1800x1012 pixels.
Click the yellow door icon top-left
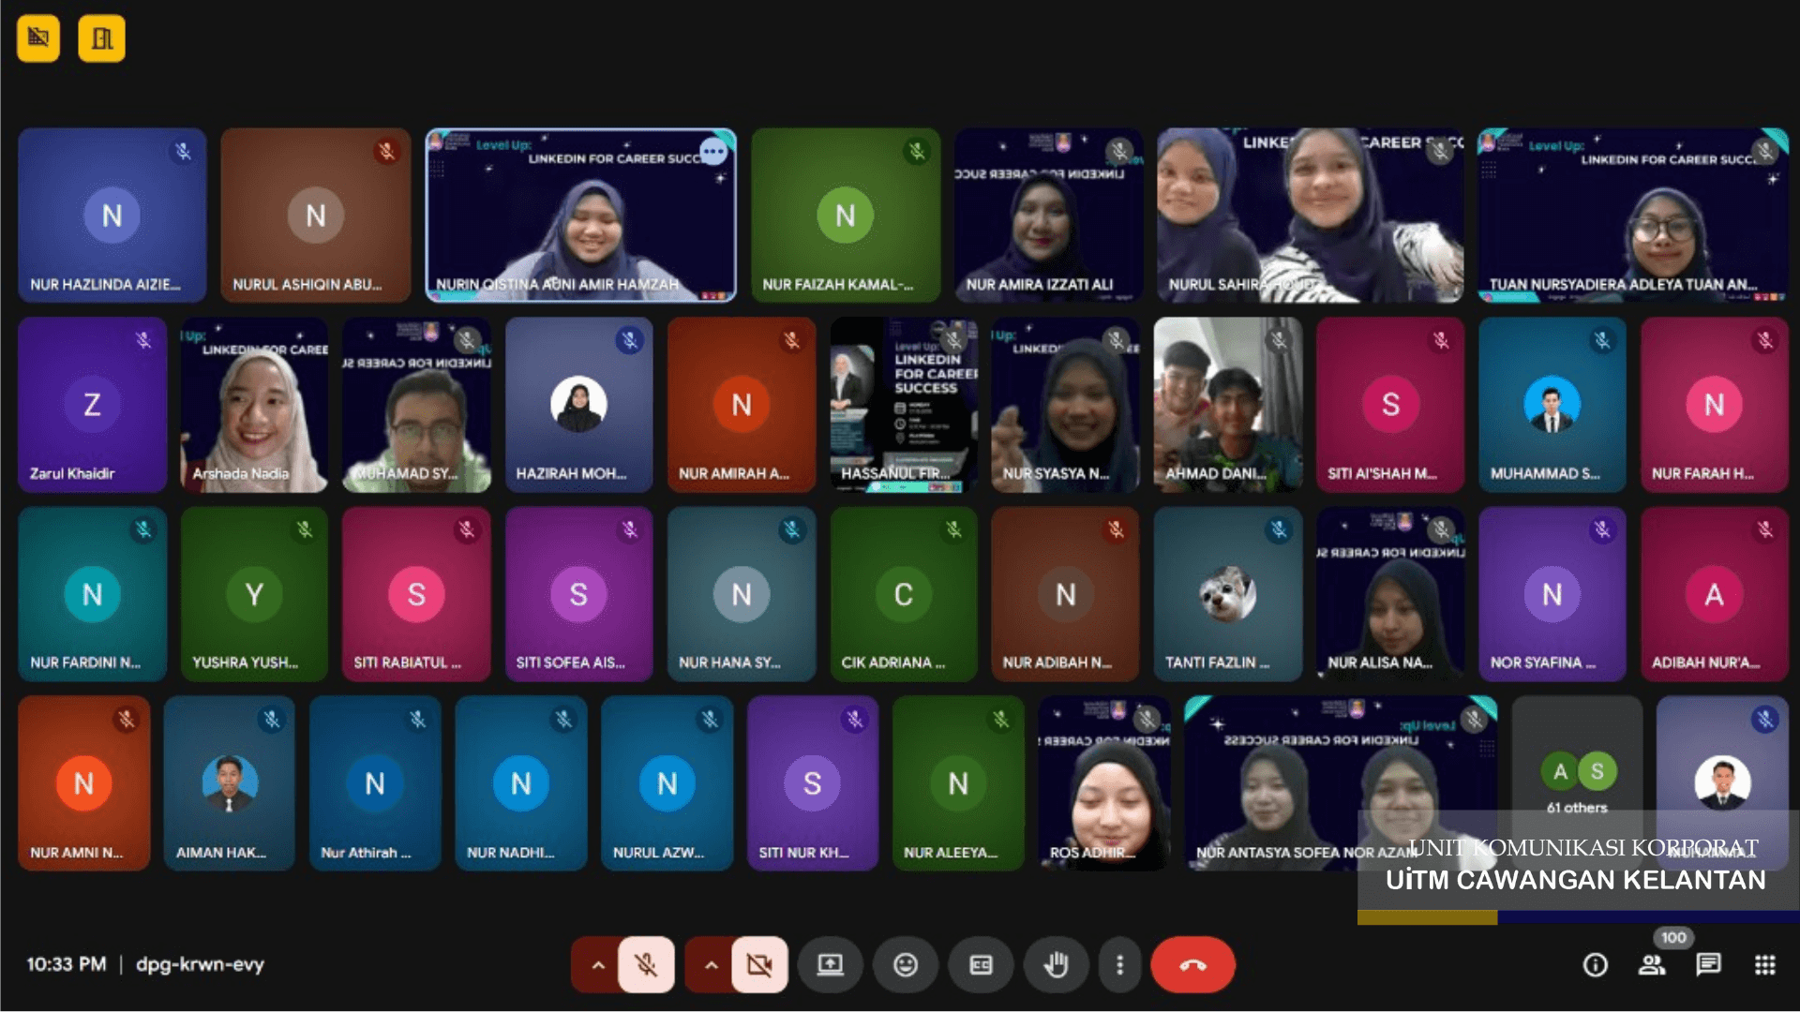[x=101, y=38]
